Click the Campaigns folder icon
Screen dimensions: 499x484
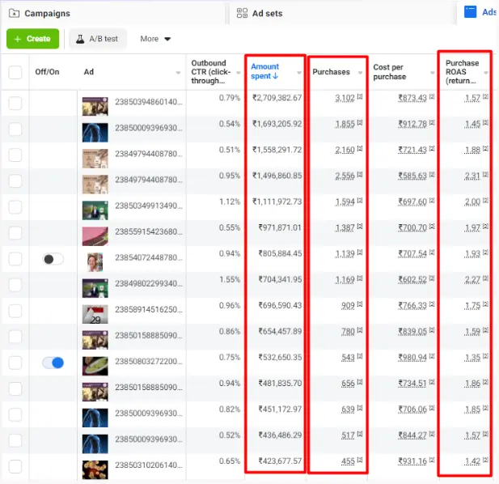point(14,14)
